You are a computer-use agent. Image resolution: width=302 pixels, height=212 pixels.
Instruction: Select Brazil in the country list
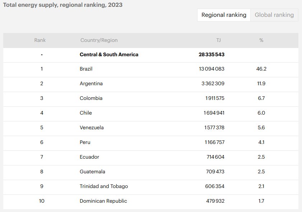pos(86,69)
